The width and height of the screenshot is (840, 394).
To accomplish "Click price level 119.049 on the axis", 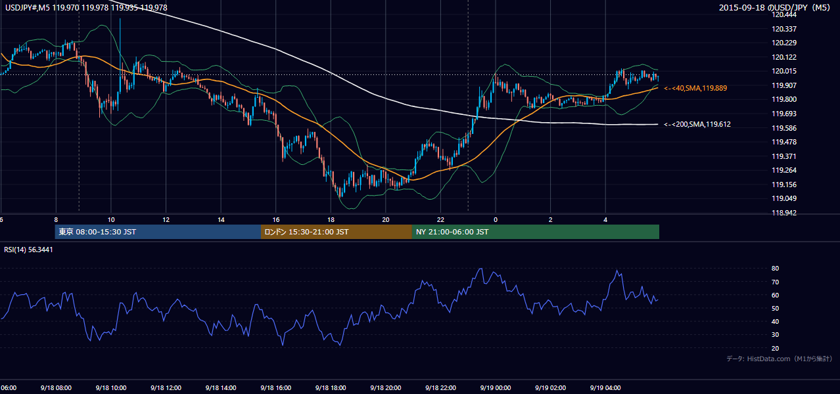I will (x=785, y=198).
